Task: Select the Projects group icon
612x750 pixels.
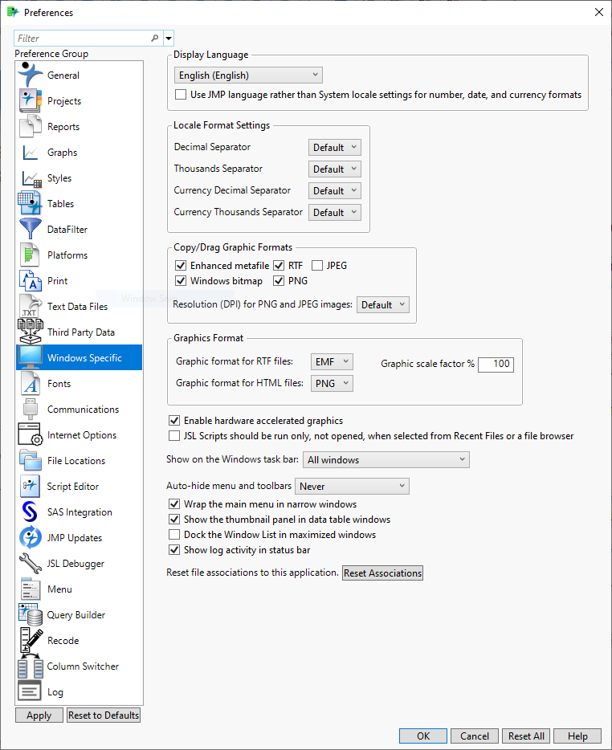Action: pos(31,100)
